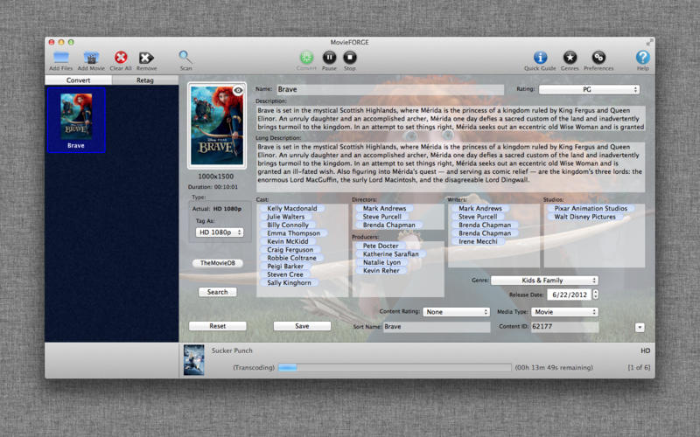Image resolution: width=700 pixels, height=437 pixels.
Task: Select cast member Craig Ferguson
Action: (x=290, y=250)
